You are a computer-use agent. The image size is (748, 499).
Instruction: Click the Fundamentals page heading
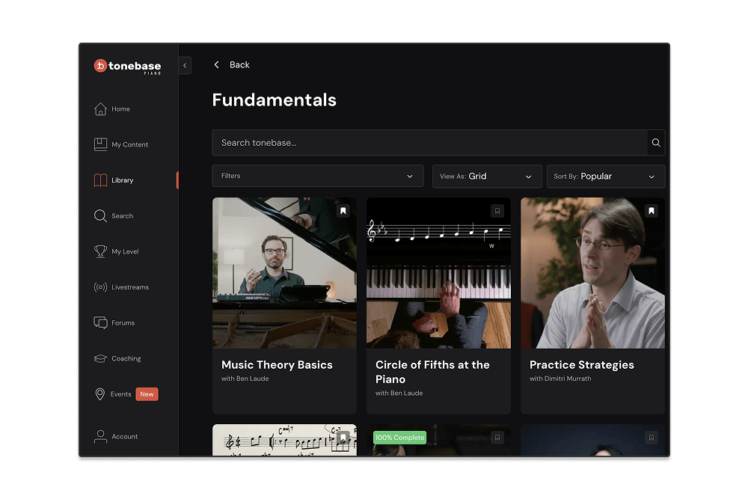(275, 100)
